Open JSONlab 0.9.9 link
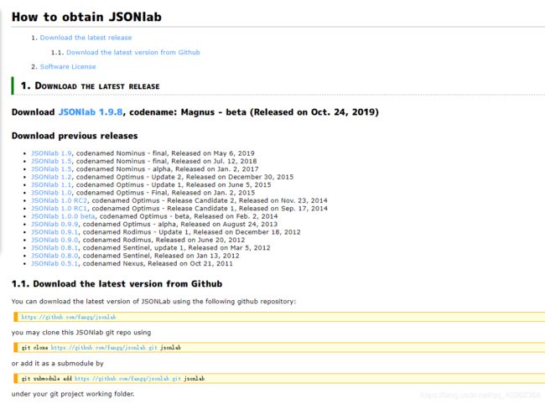Viewport: 545px width, 404px height. pyautogui.click(x=54, y=224)
